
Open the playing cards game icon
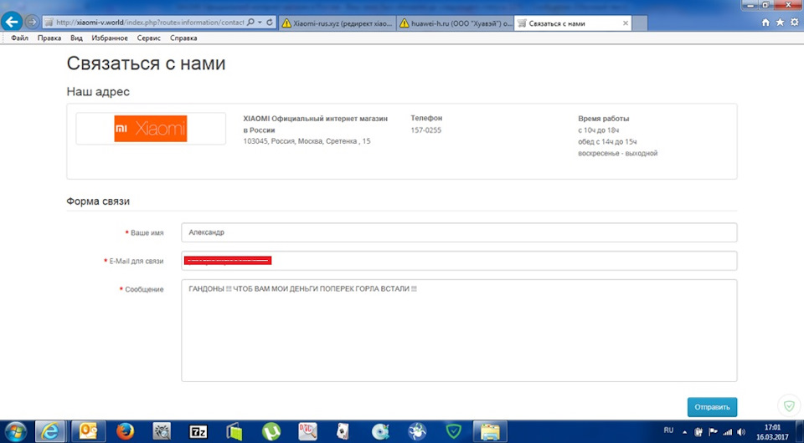343,431
